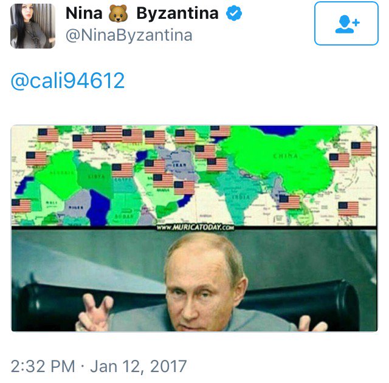Open the mentioned user @cali94612
The height and width of the screenshot is (383, 389).
pyautogui.click(x=67, y=81)
